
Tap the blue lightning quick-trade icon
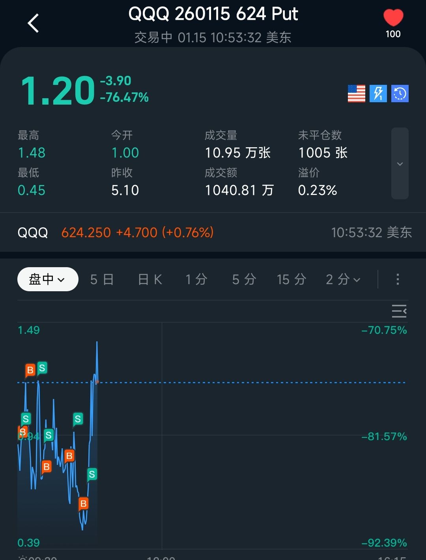click(x=378, y=94)
